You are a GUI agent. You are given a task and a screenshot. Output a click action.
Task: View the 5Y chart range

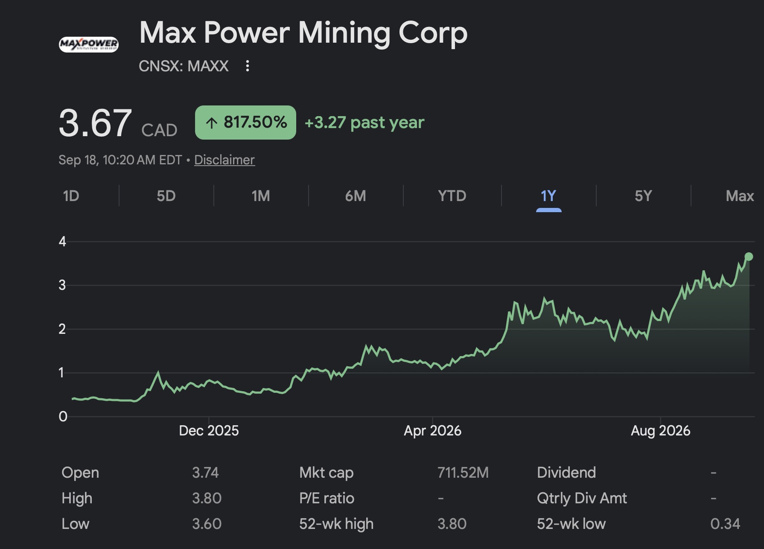(x=643, y=196)
